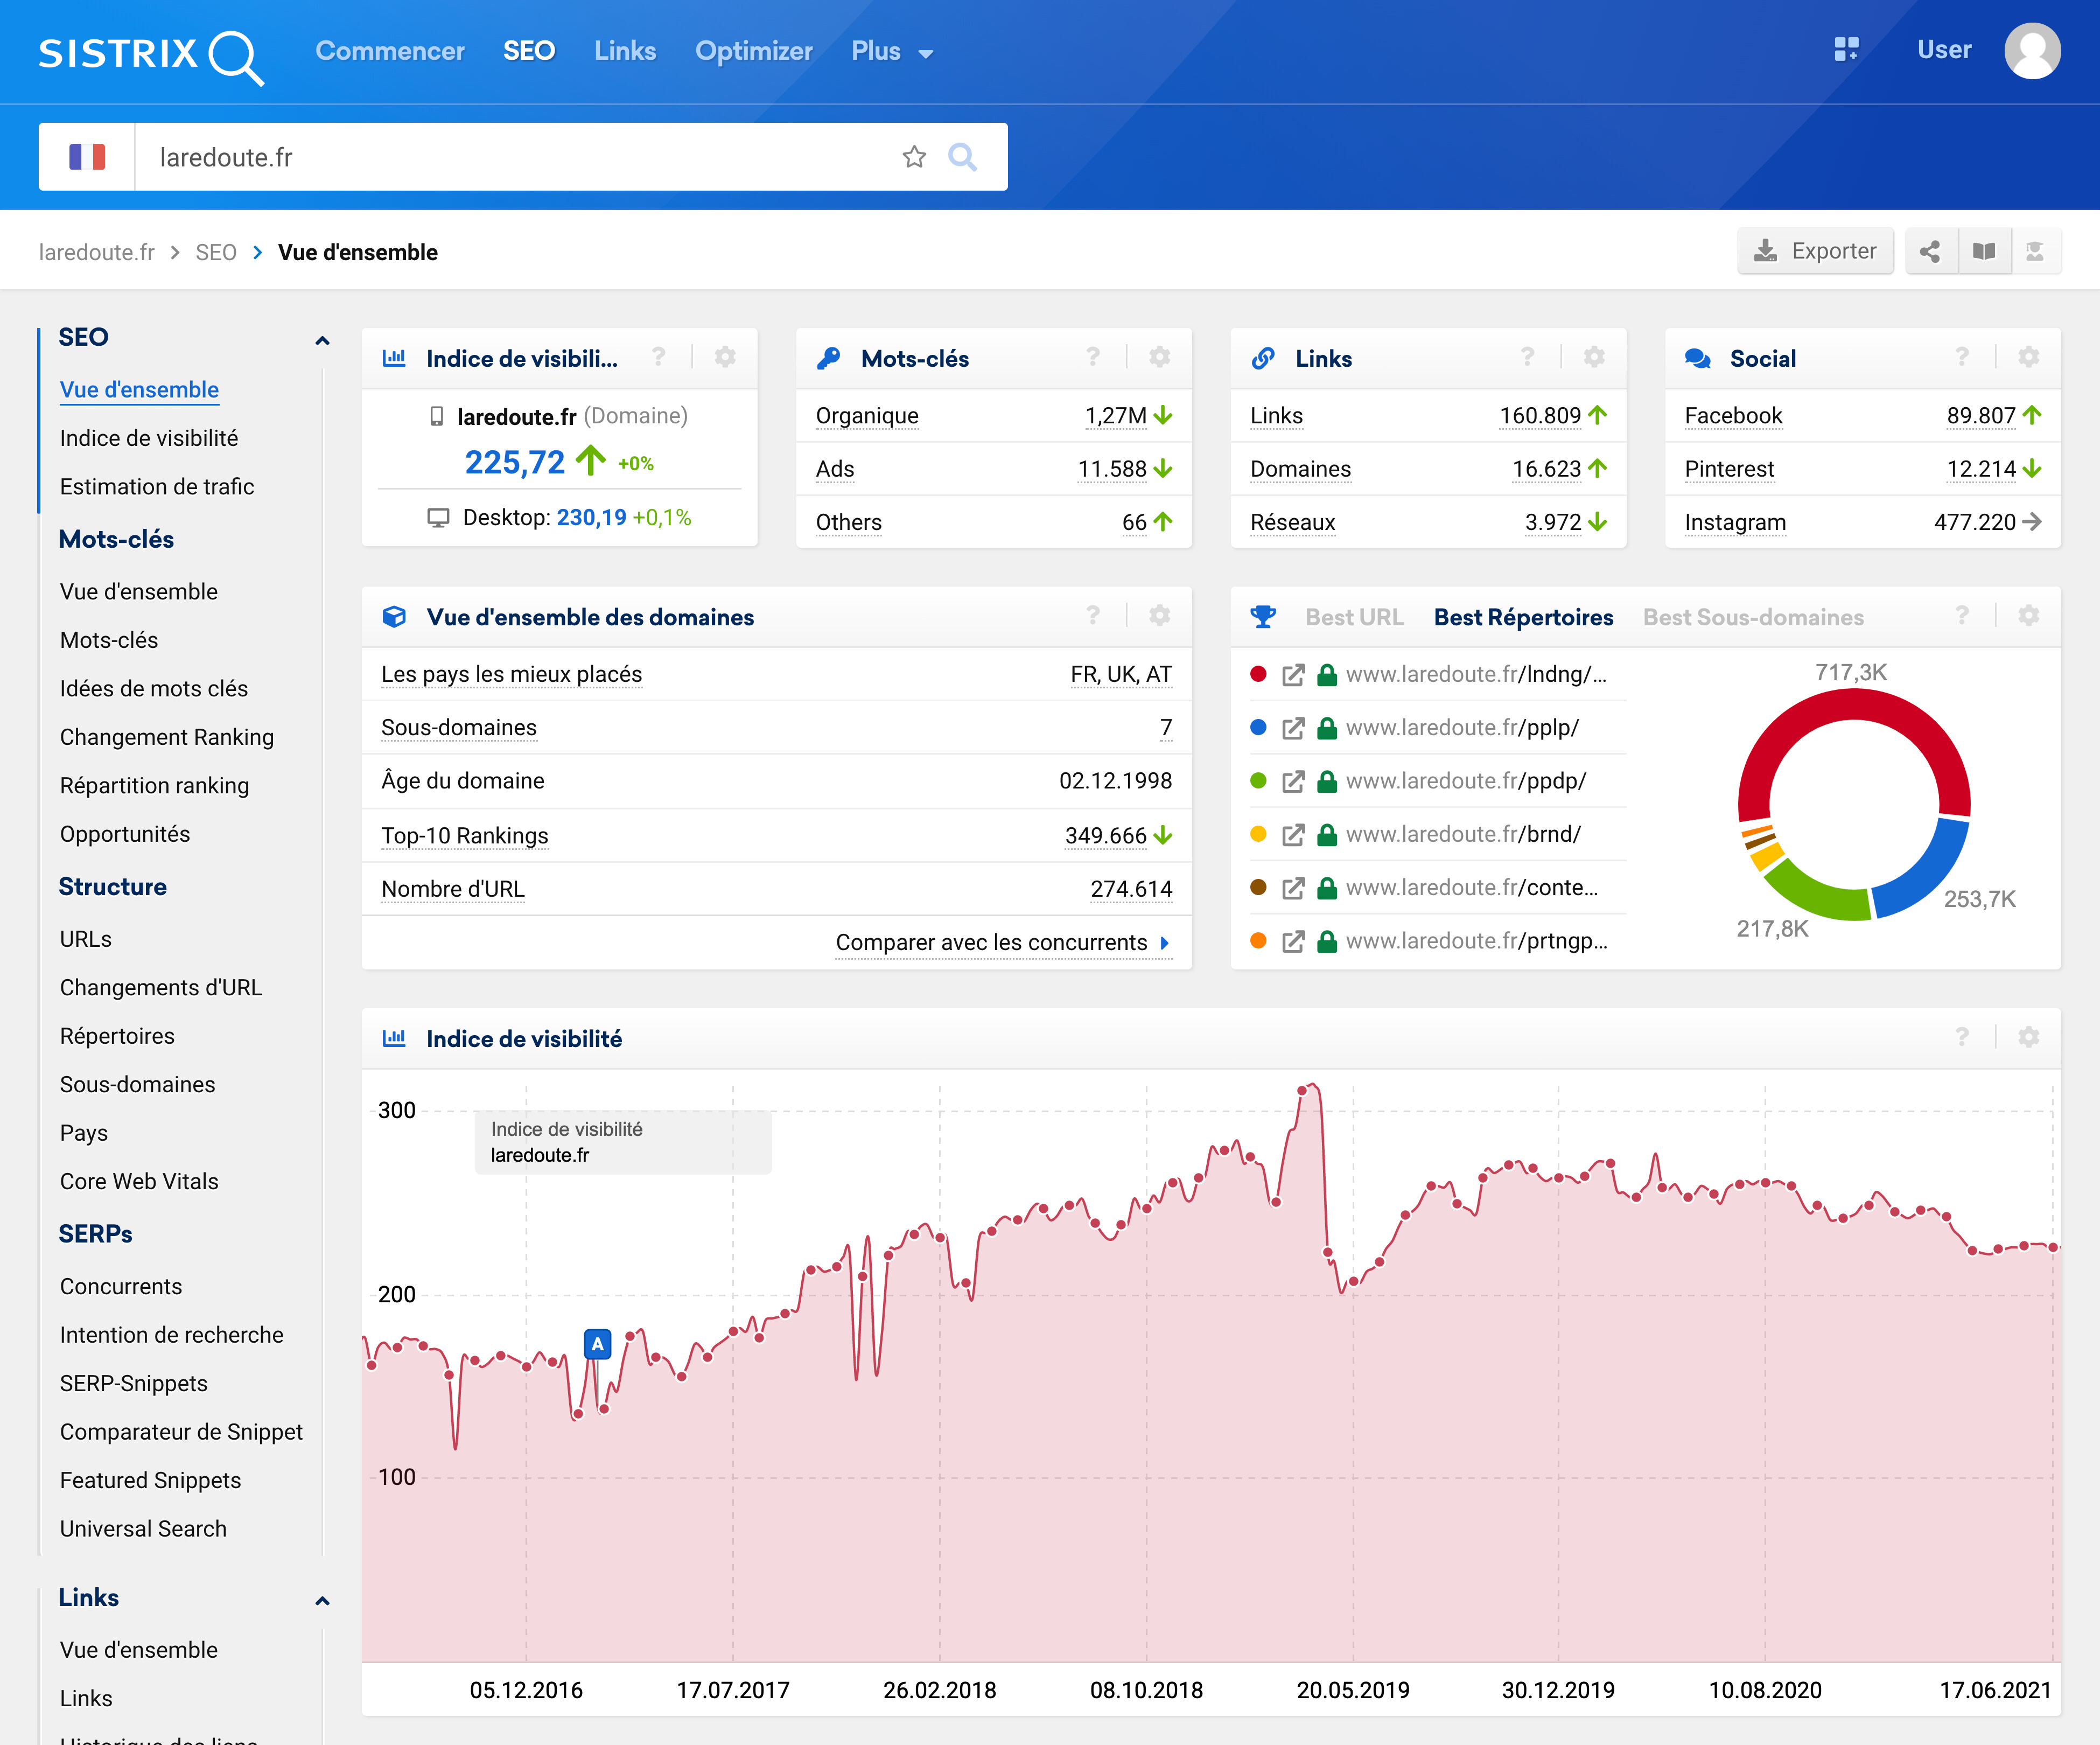
Task: Open external link icon for /brnd/ URL
Action: pyautogui.click(x=1293, y=835)
